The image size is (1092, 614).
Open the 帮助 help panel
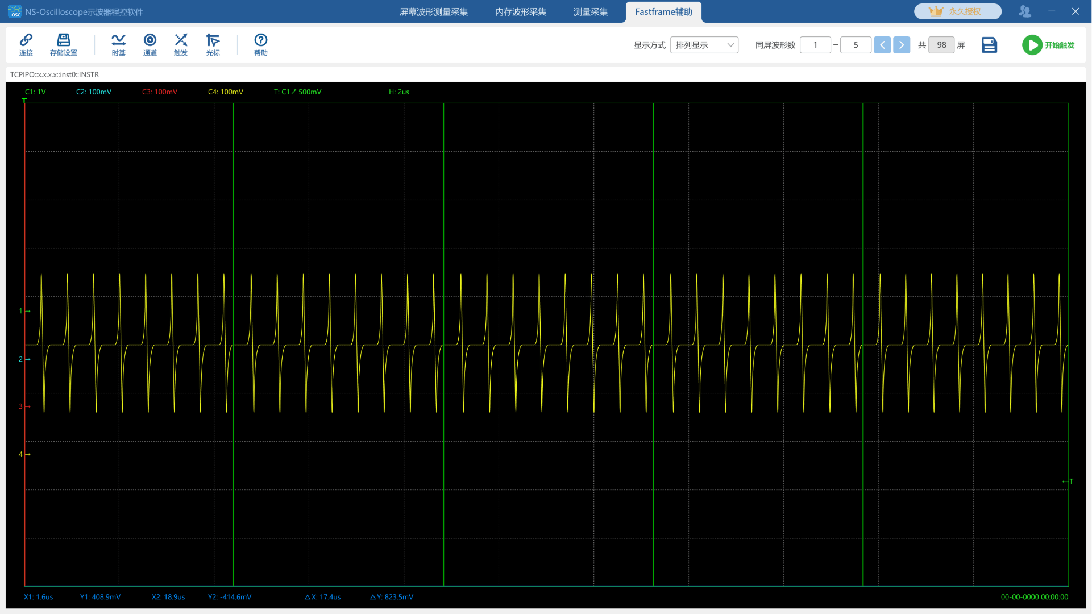pos(261,44)
